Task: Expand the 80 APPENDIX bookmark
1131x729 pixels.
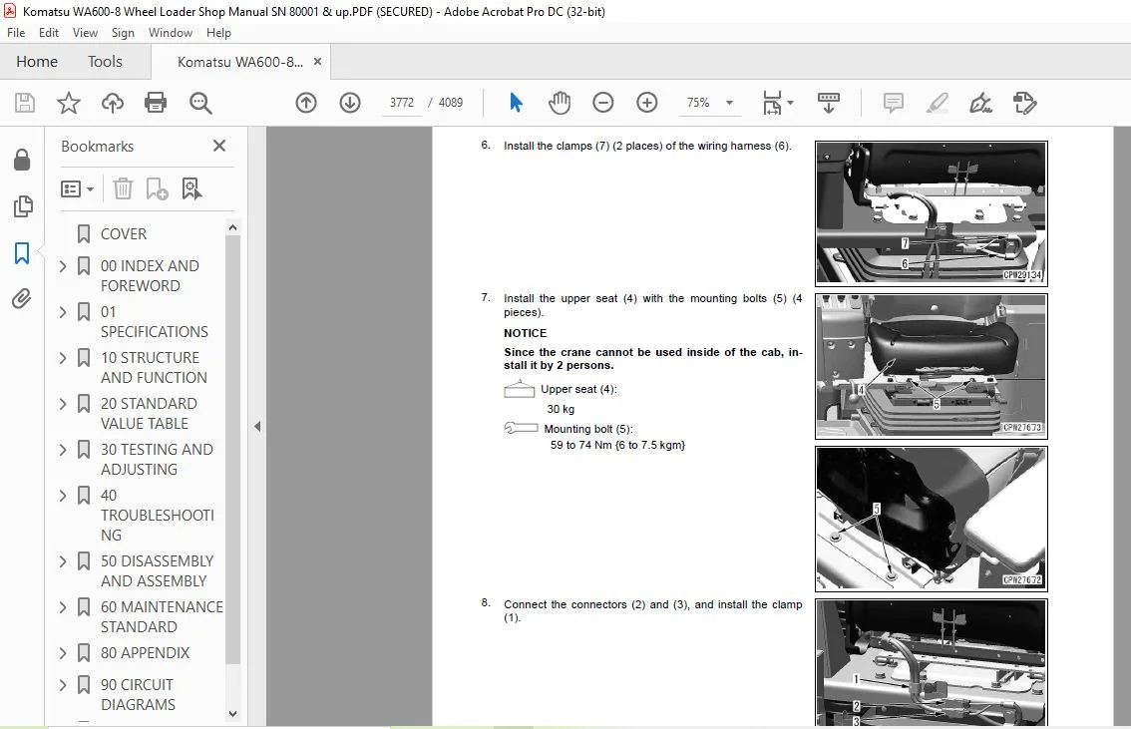Action: click(63, 653)
